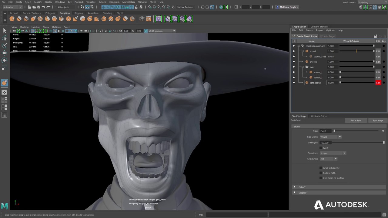This screenshot has height=218, width=388.
Task: Enable Constrain to Surface checkbox
Action: (321, 178)
